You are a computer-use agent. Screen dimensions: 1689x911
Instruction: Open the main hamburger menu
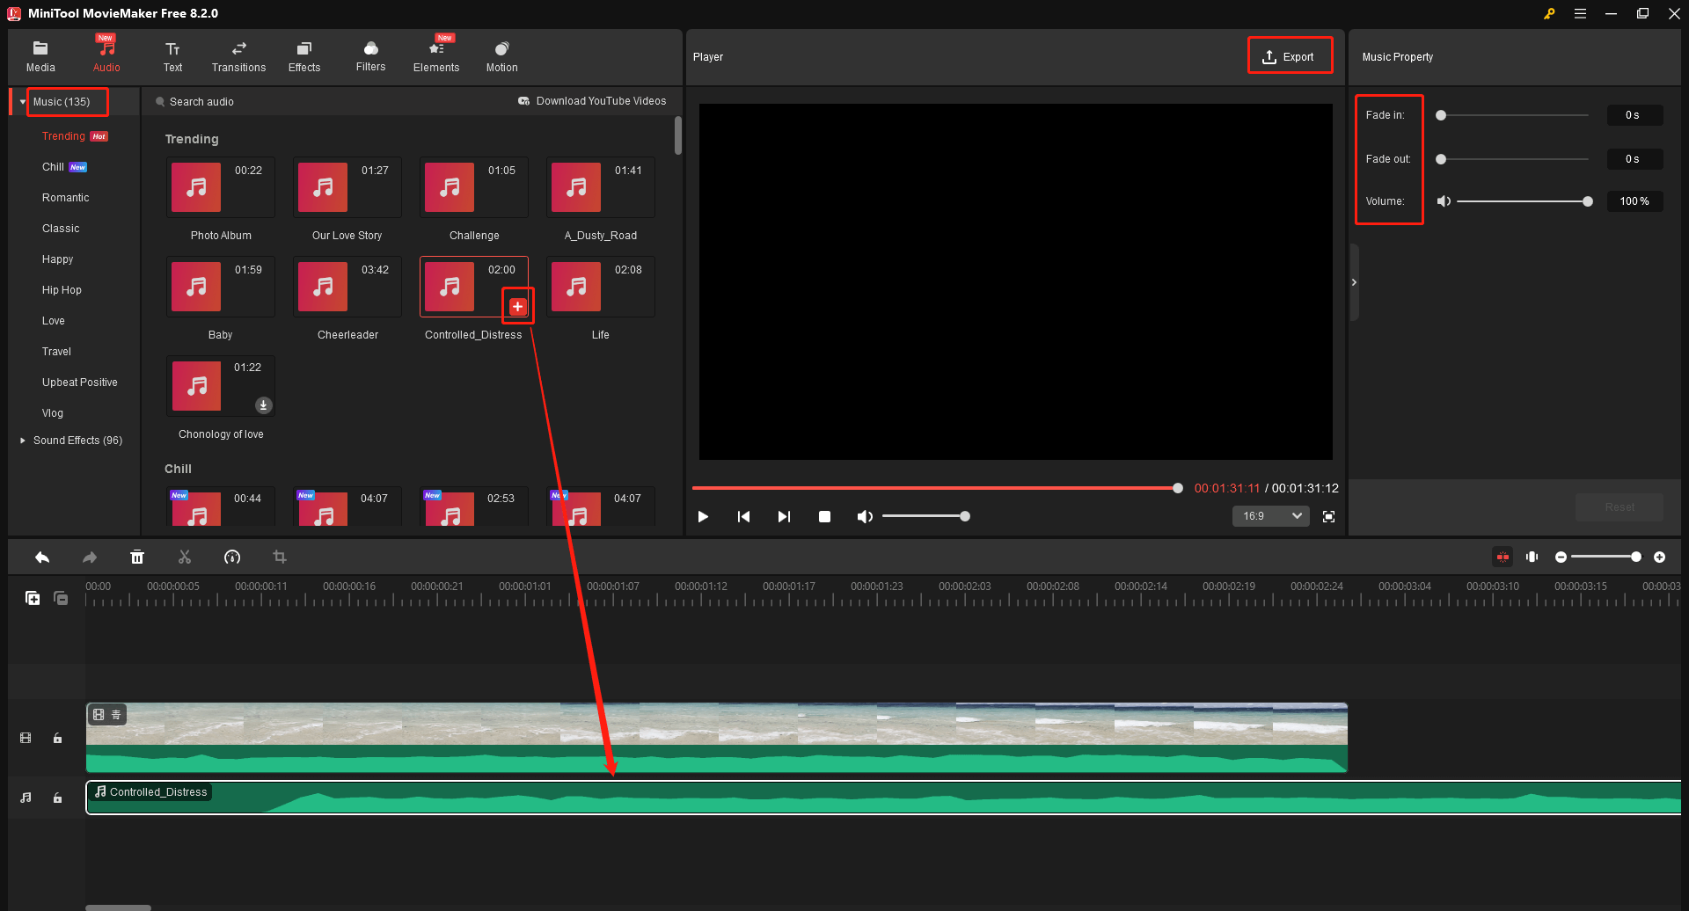1580,14
